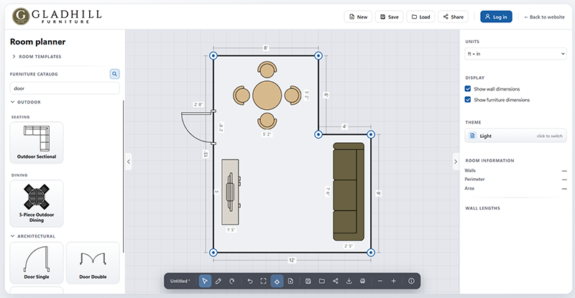
Task: Click the share icon in bottom toolbar
Action: [x=336, y=281]
